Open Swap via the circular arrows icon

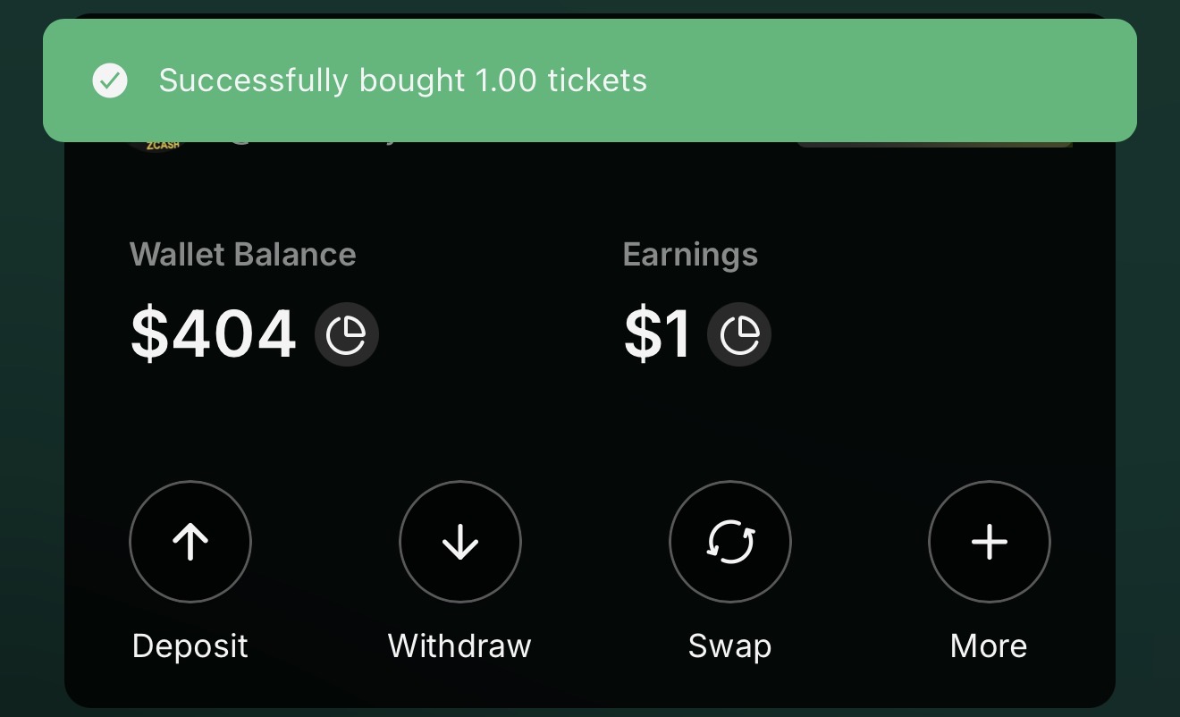(x=730, y=542)
